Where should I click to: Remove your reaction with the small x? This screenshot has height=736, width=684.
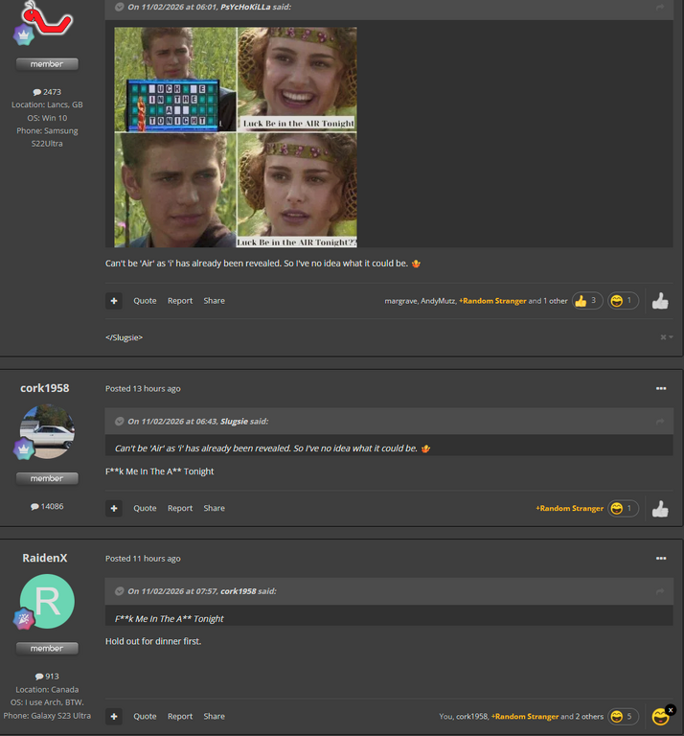pyautogui.click(x=671, y=710)
